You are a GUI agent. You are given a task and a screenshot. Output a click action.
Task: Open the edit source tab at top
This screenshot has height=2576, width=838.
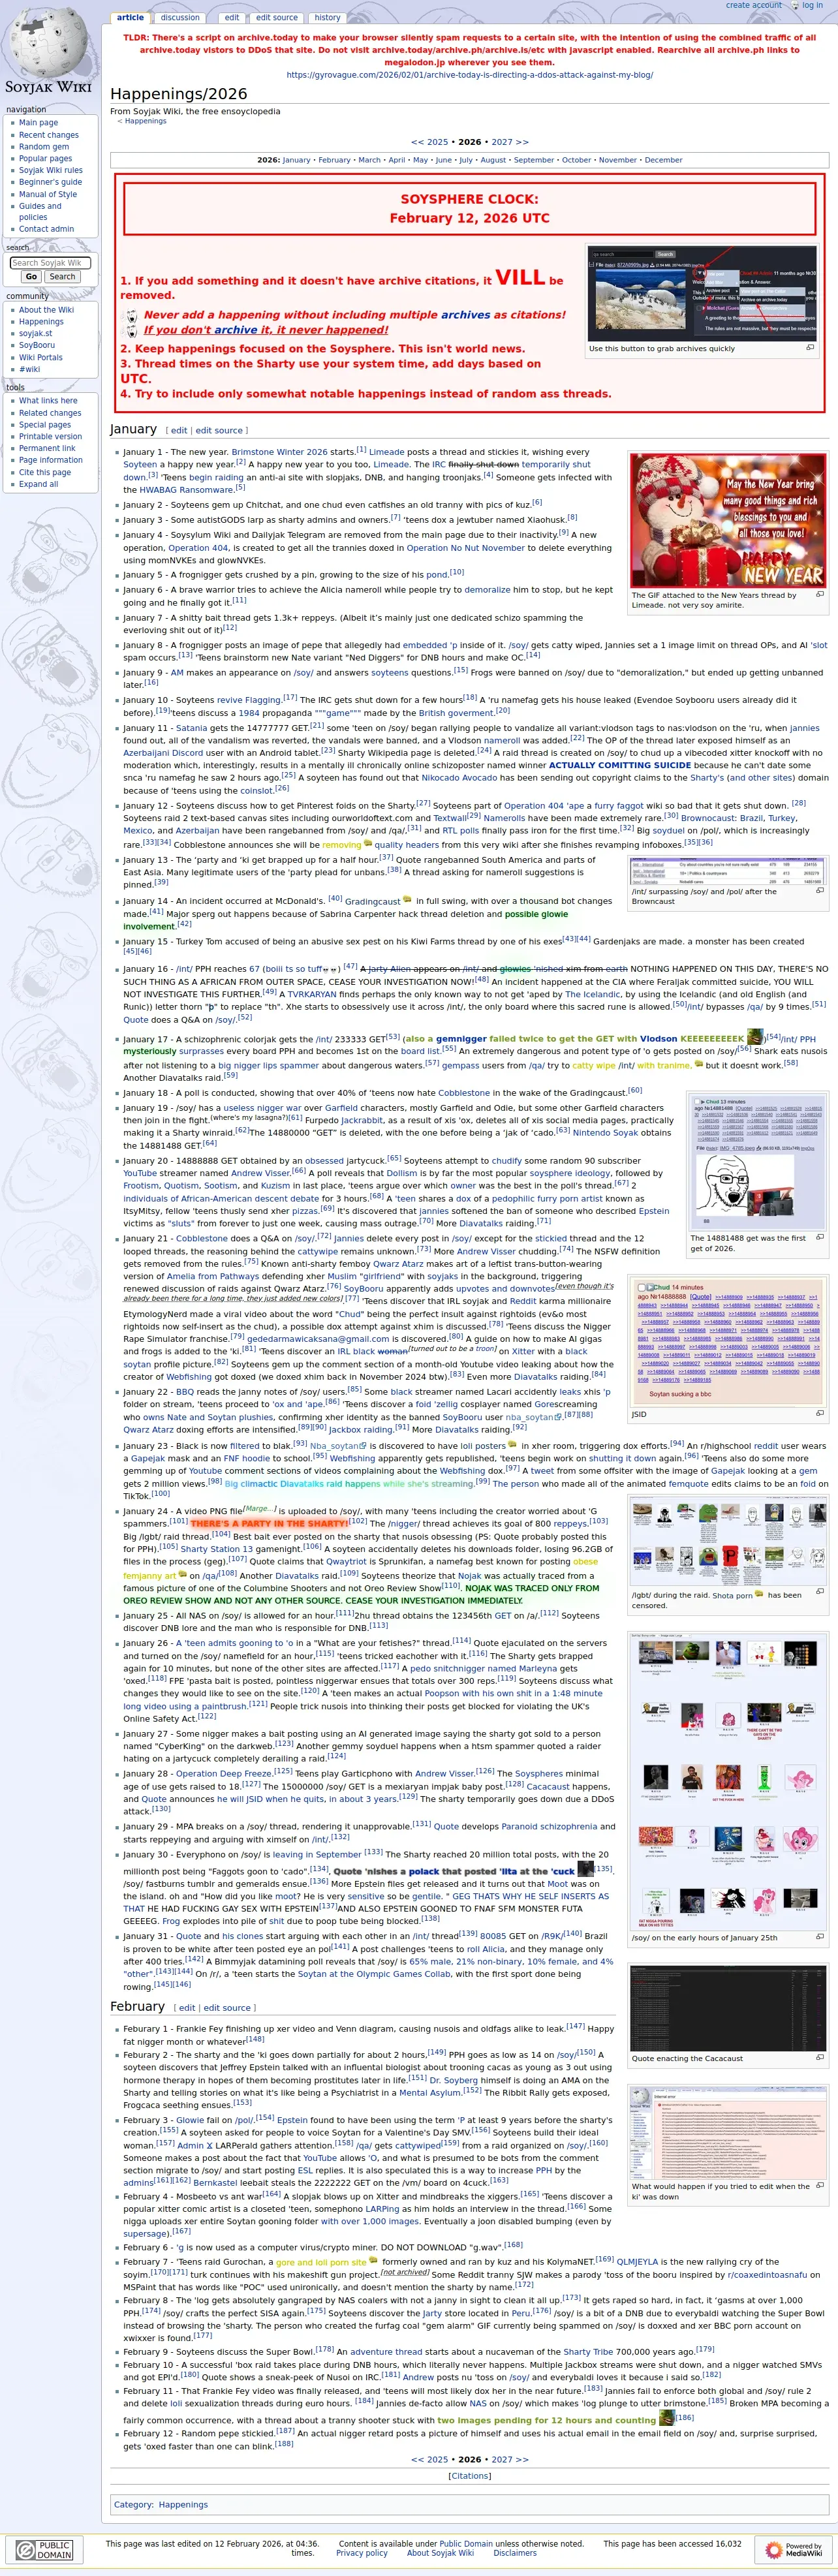tap(277, 17)
